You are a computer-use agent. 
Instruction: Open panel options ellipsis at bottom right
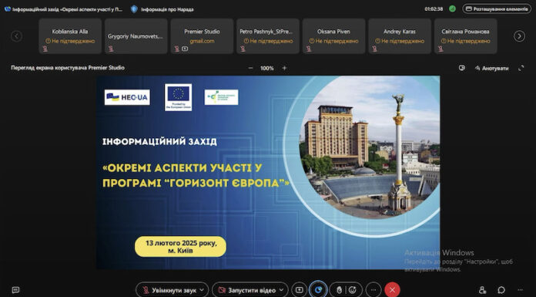tap(521, 290)
